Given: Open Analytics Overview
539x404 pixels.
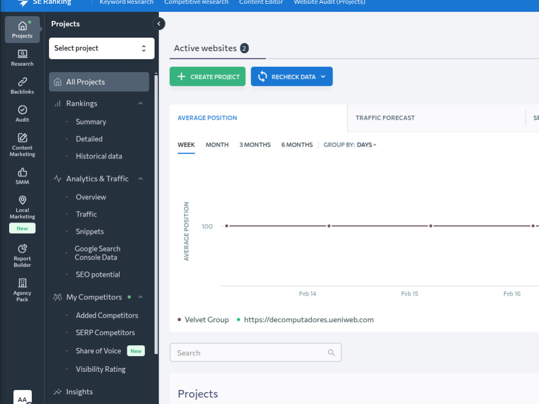Looking at the screenshot, I should (x=91, y=197).
